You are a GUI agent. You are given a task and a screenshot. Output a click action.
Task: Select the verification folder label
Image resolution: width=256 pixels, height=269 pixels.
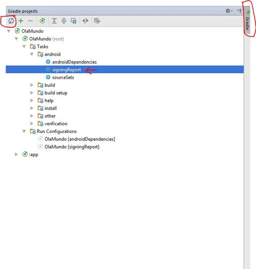click(x=56, y=123)
